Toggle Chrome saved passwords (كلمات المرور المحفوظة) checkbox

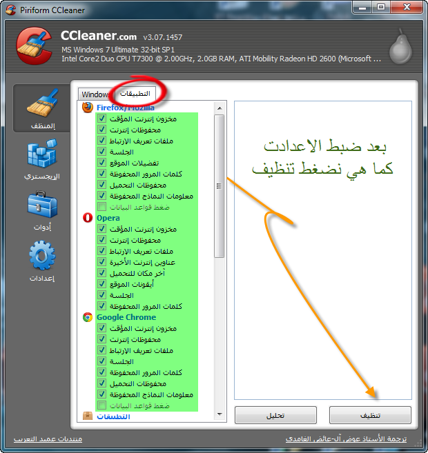click(101, 372)
